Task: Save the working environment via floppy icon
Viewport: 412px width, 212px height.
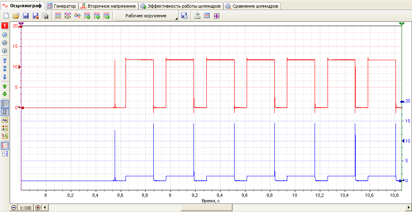Action: (x=184, y=16)
